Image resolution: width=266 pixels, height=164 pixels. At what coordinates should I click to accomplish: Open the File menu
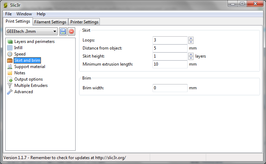pos(8,14)
